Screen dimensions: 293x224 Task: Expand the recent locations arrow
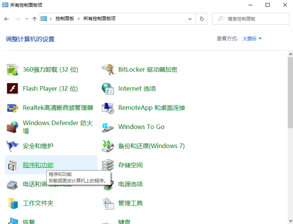[26, 19]
